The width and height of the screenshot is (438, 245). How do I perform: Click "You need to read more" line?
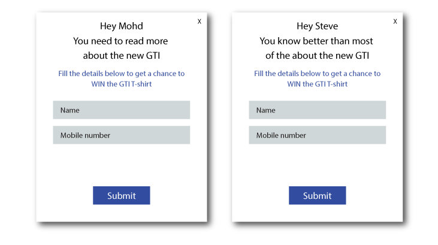(120, 41)
